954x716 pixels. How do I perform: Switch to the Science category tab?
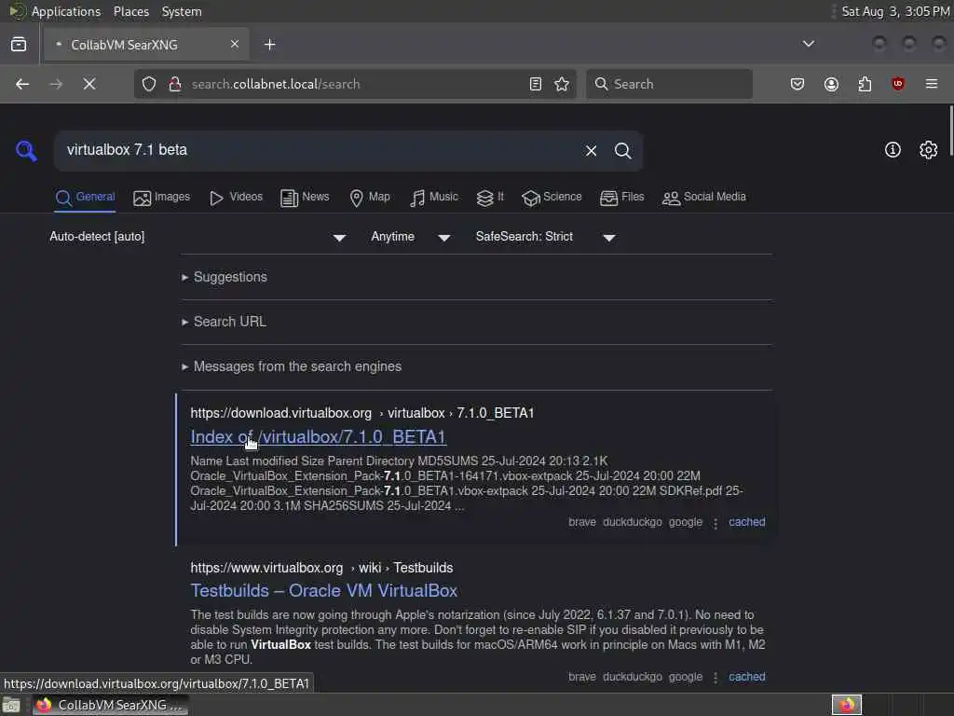click(552, 198)
